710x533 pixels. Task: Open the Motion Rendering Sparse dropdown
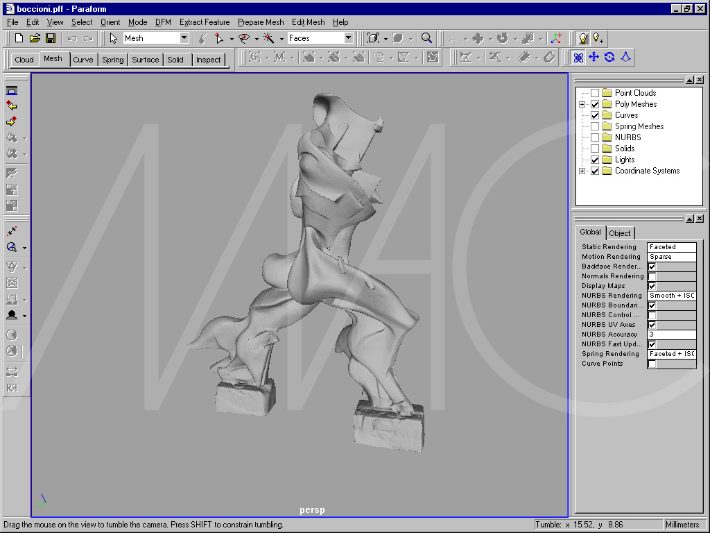671,257
